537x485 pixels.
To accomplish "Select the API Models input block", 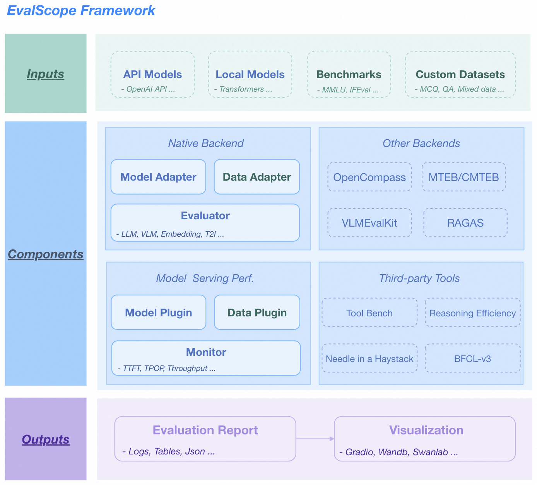I will pyautogui.click(x=152, y=75).
